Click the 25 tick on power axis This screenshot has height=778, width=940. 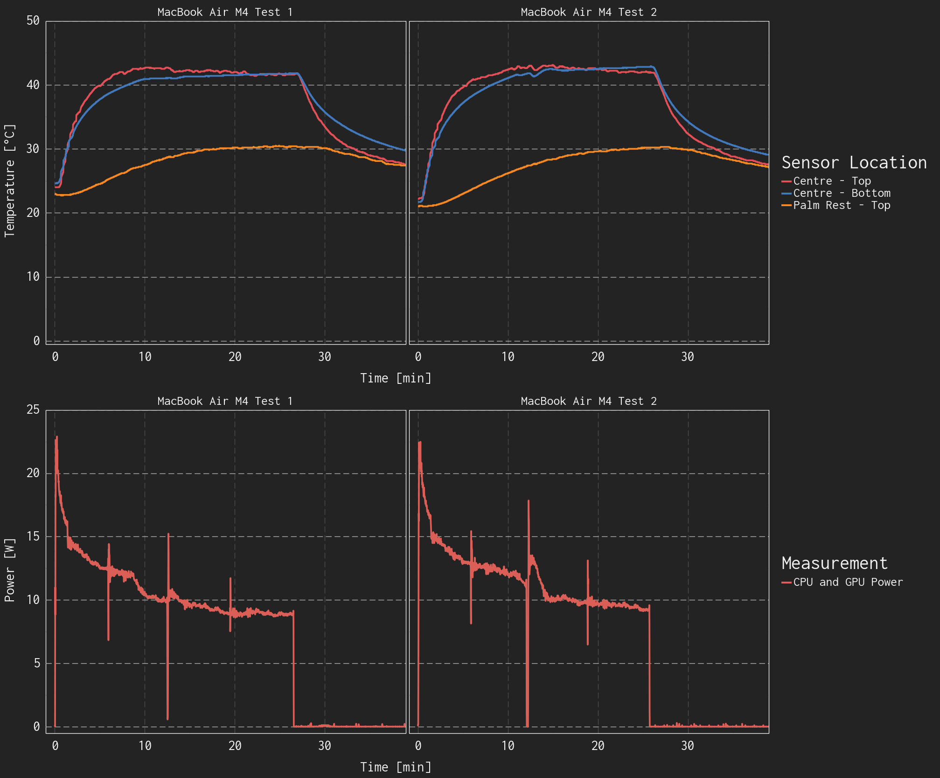[x=33, y=410]
